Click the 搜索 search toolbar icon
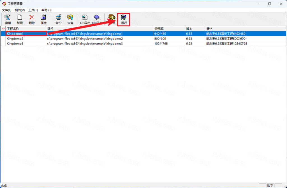Image resolution: width=287 pixels, height=188 pixels. pos(8,19)
